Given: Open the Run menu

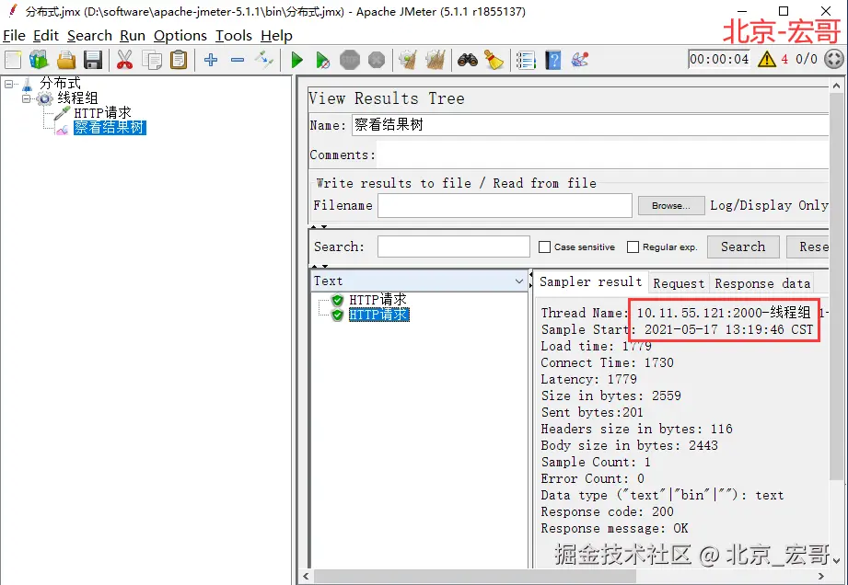Looking at the screenshot, I should [133, 36].
